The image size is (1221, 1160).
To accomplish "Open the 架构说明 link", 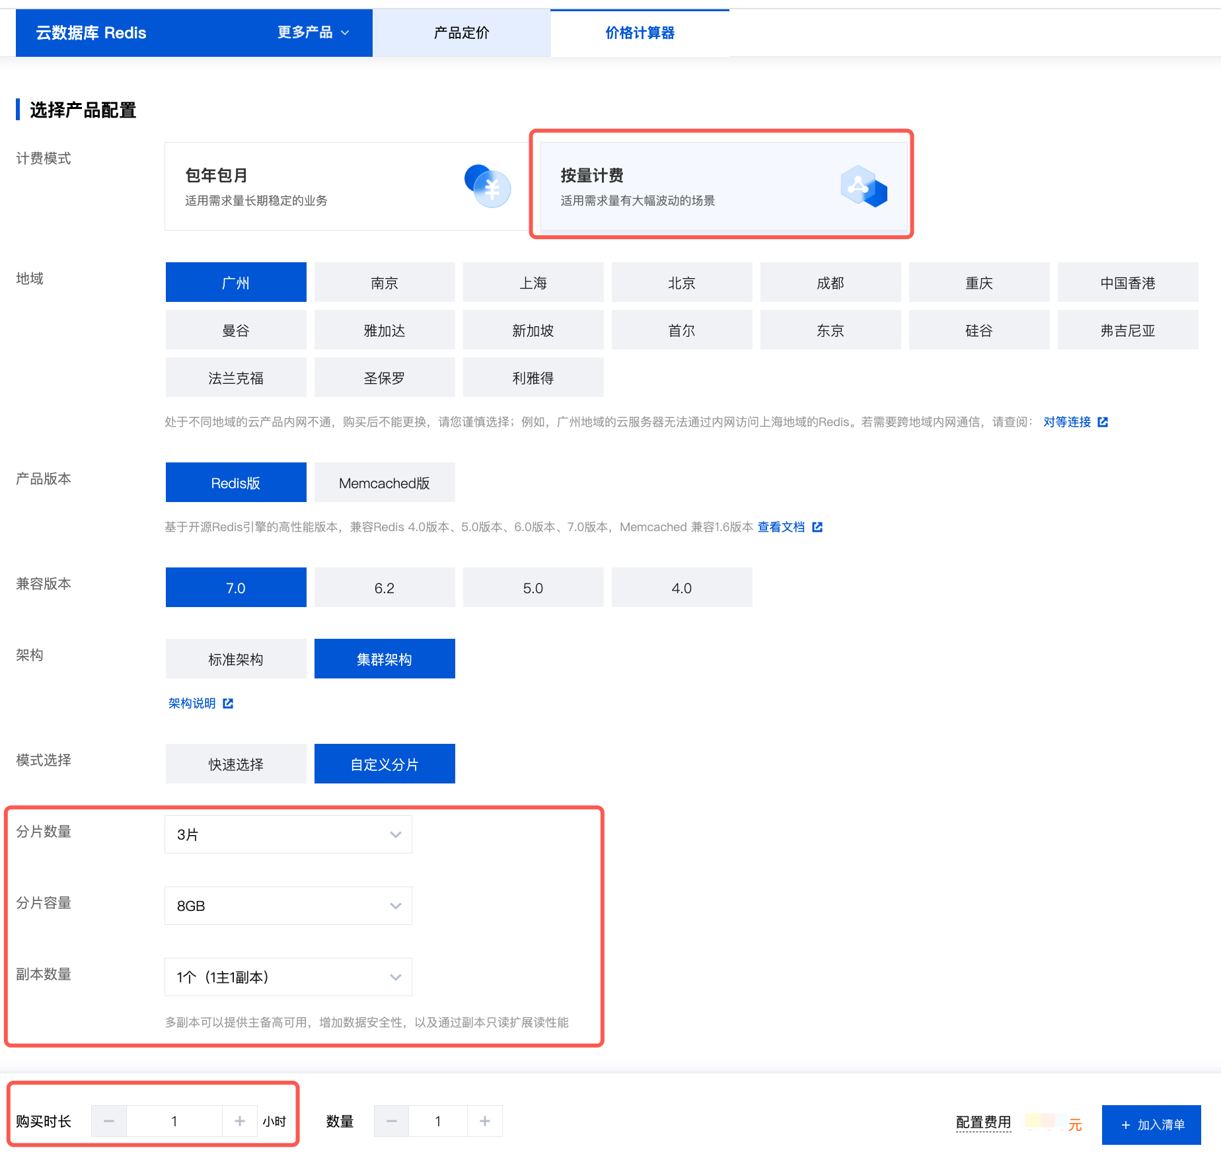I will [x=192, y=704].
